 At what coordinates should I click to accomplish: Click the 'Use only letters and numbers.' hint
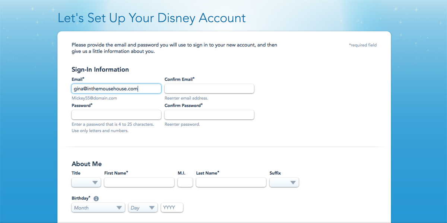[100, 131]
